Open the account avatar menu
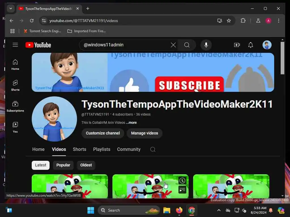 point(267,45)
